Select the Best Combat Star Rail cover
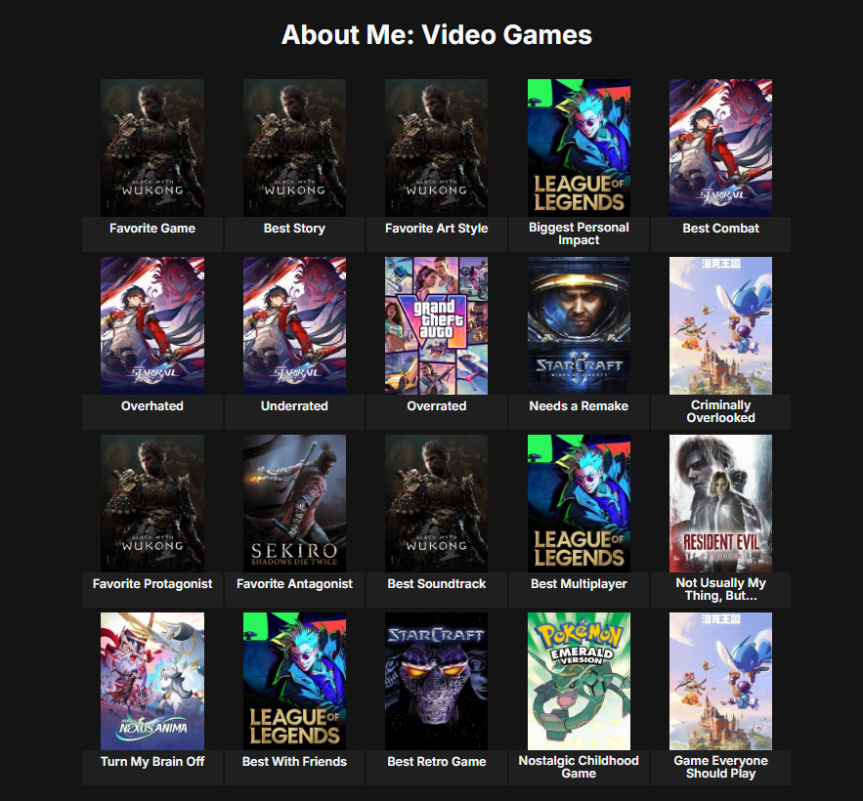 click(721, 148)
